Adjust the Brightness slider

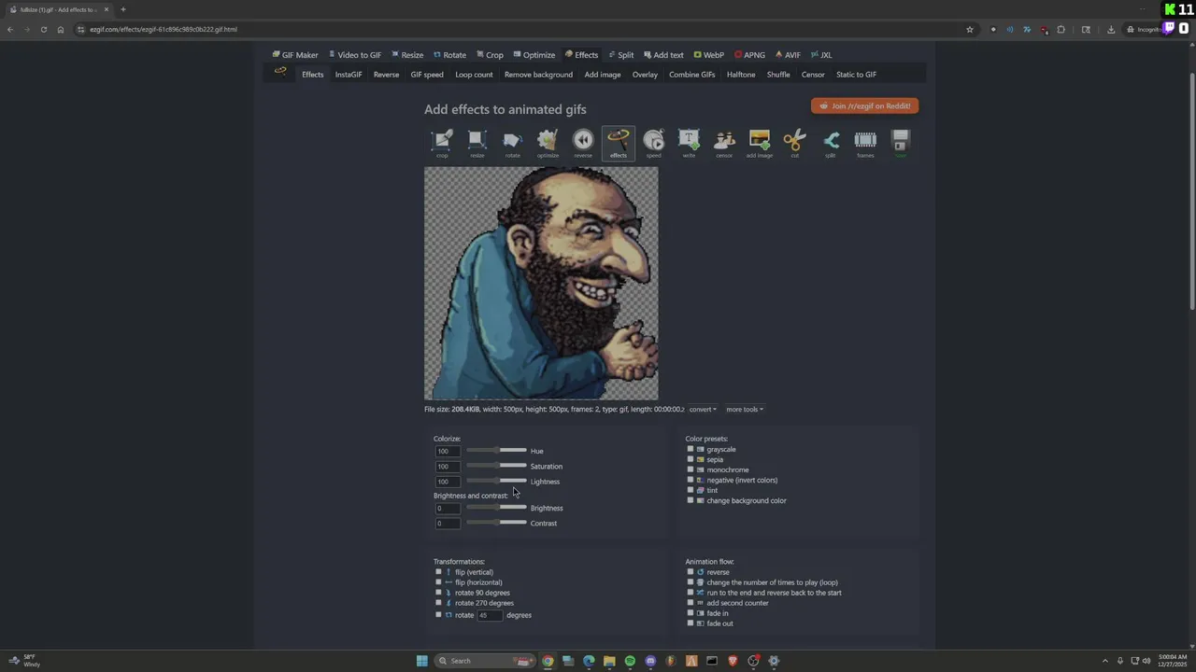tap(496, 508)
